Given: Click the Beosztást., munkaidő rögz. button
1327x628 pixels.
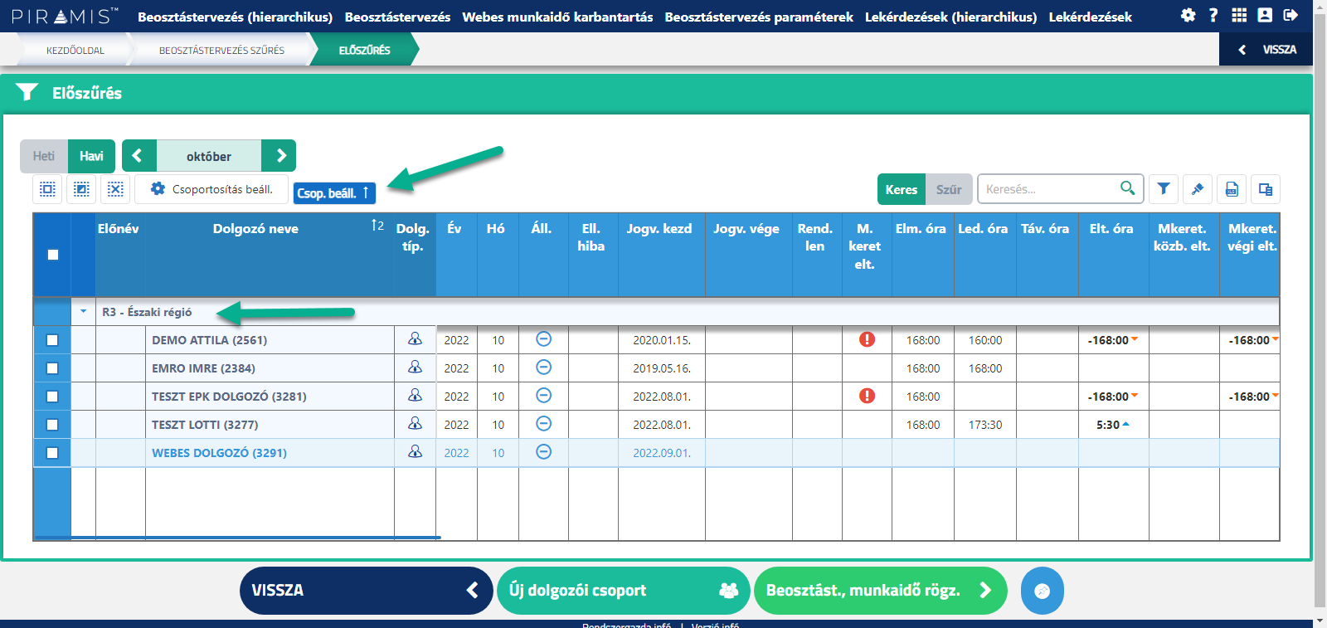Looking at the screenshot, I should 880,591.
